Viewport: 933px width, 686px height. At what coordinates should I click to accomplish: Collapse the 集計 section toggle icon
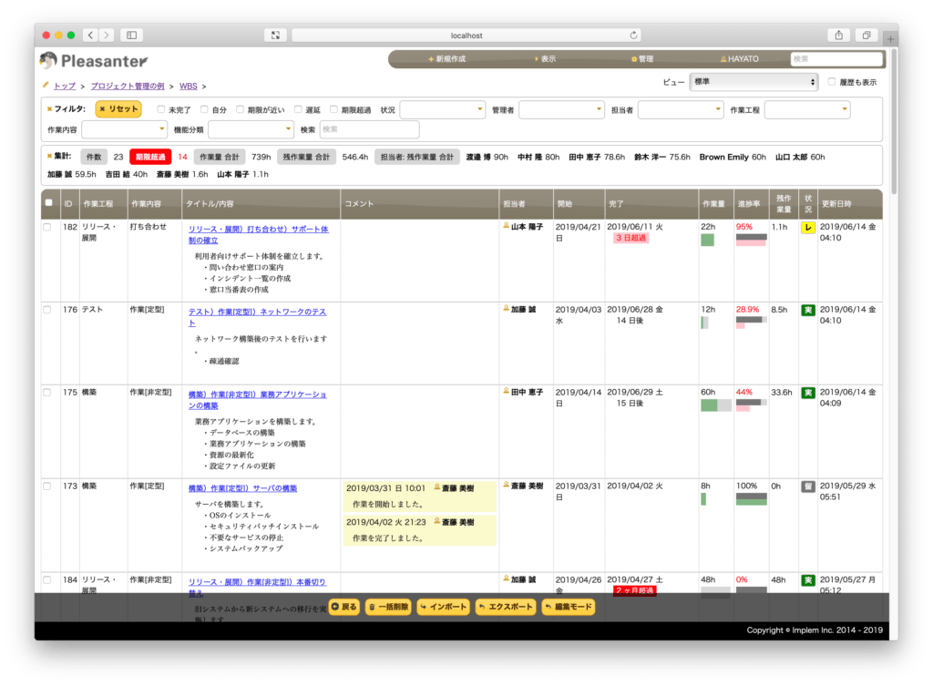tap(49, 157)
